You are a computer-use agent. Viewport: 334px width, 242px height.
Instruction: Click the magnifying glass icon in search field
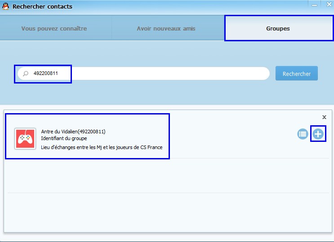coord(26,74)
